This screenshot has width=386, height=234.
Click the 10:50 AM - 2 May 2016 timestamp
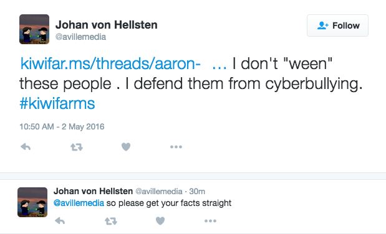point(62,126)
